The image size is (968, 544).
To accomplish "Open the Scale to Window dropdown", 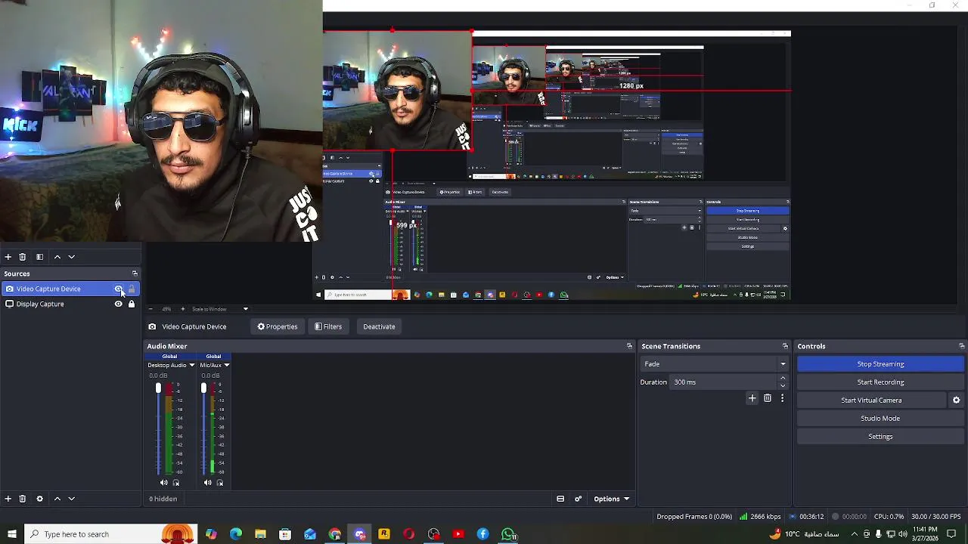I will (220, 309).
